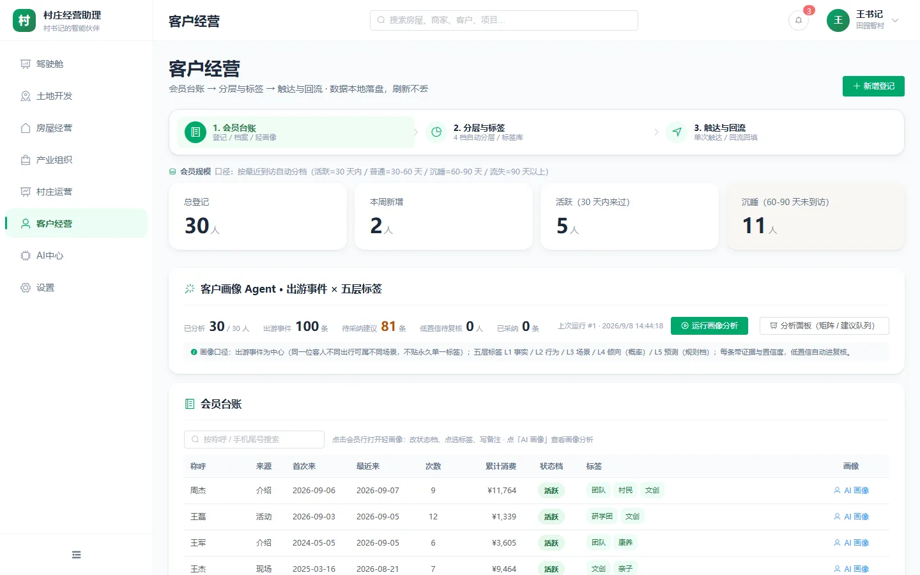Image resolution: width=920 pixels, height=575 pixels.
Task: Click the 运行画像分析 button
Action: click(709, 326)
